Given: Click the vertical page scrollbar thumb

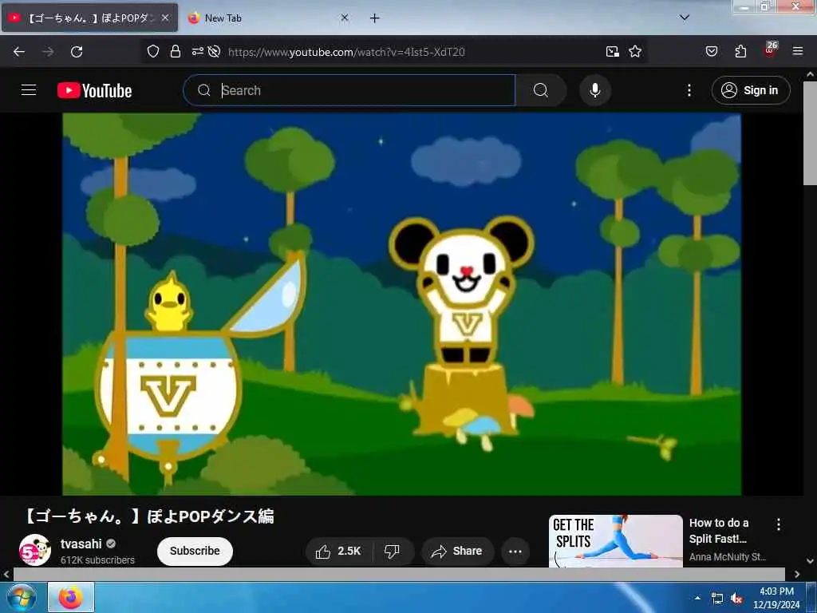Looking at the screenshot, I should (810, 133).
